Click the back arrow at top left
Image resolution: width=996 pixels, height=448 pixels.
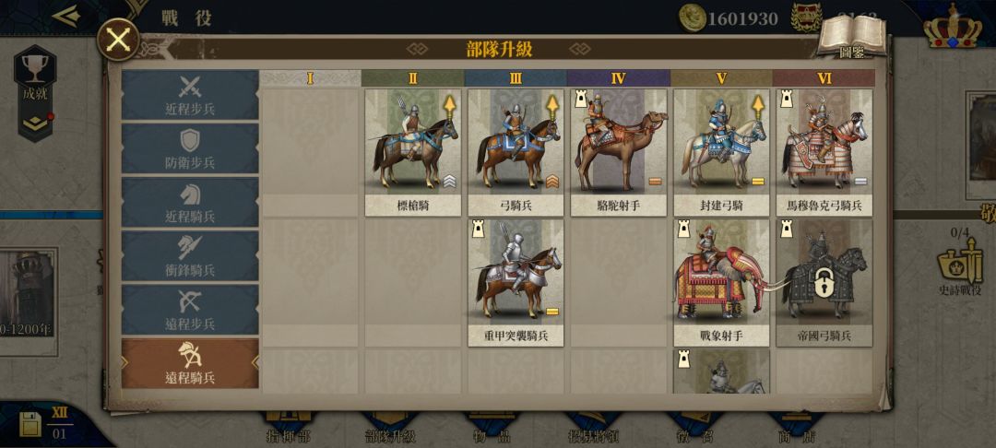(66, 16)
